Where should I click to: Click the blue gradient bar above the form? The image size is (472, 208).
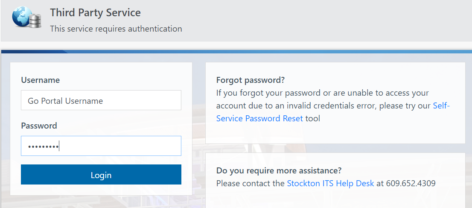click(236, 52)
